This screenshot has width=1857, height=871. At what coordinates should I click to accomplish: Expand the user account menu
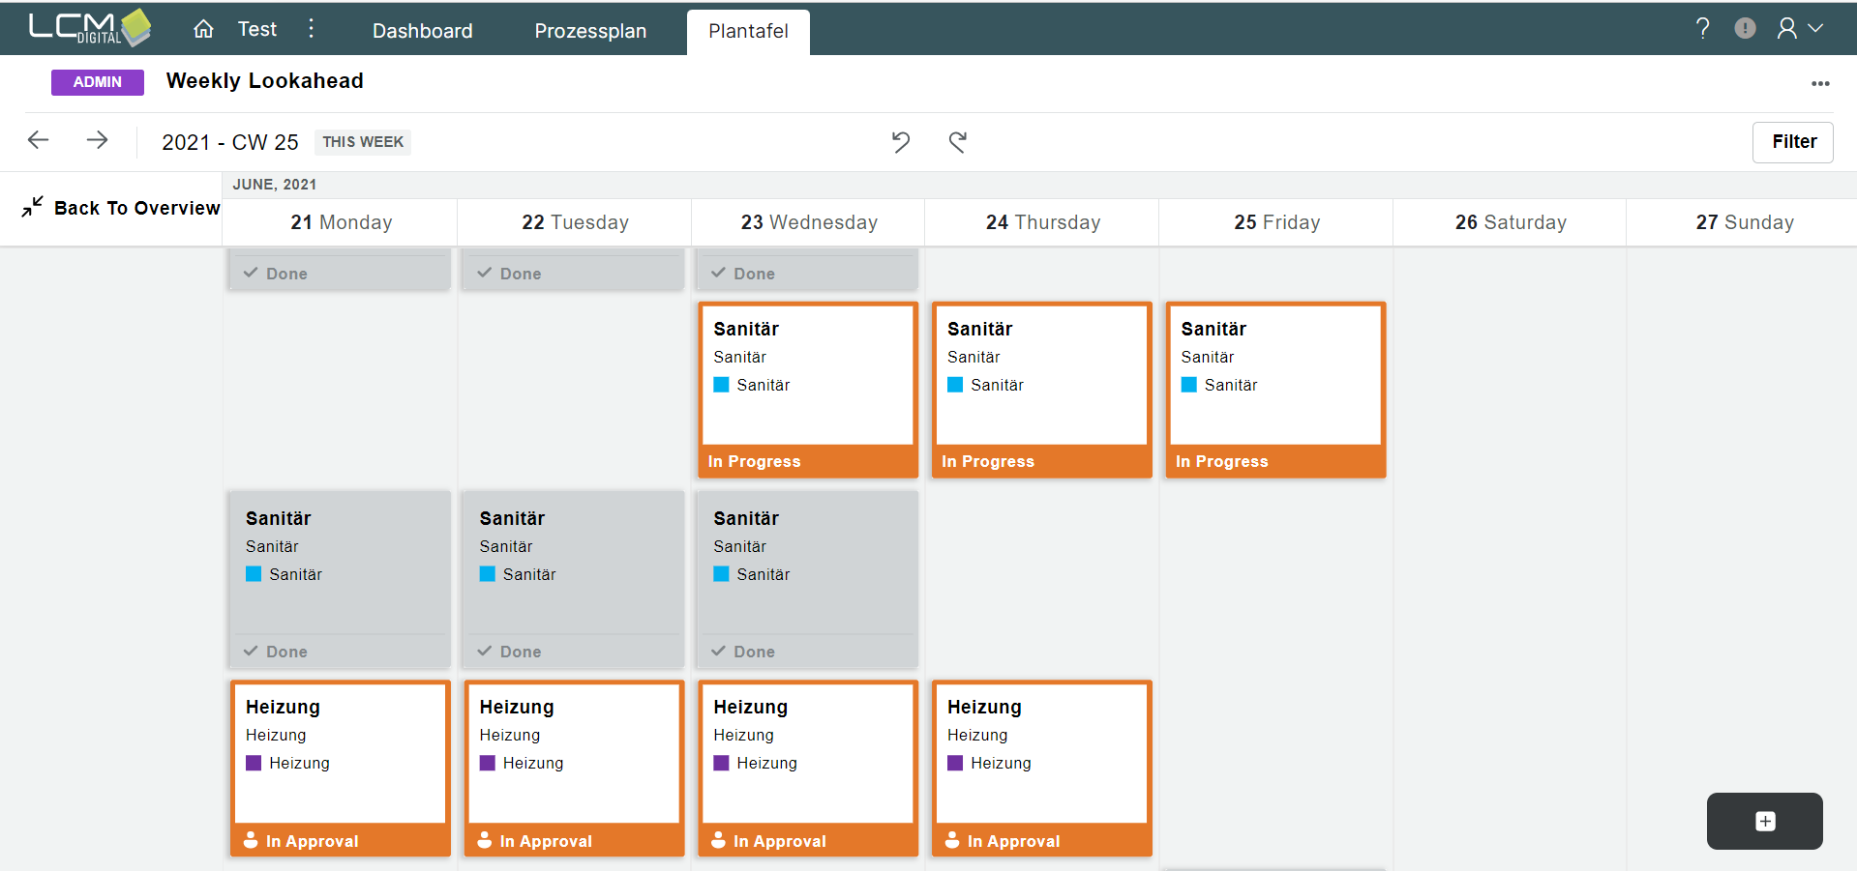coord(1799,28)
